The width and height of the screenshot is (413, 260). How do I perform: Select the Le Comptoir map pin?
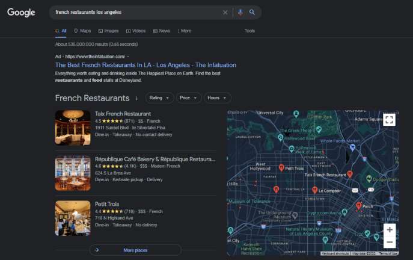coord(314,190)
